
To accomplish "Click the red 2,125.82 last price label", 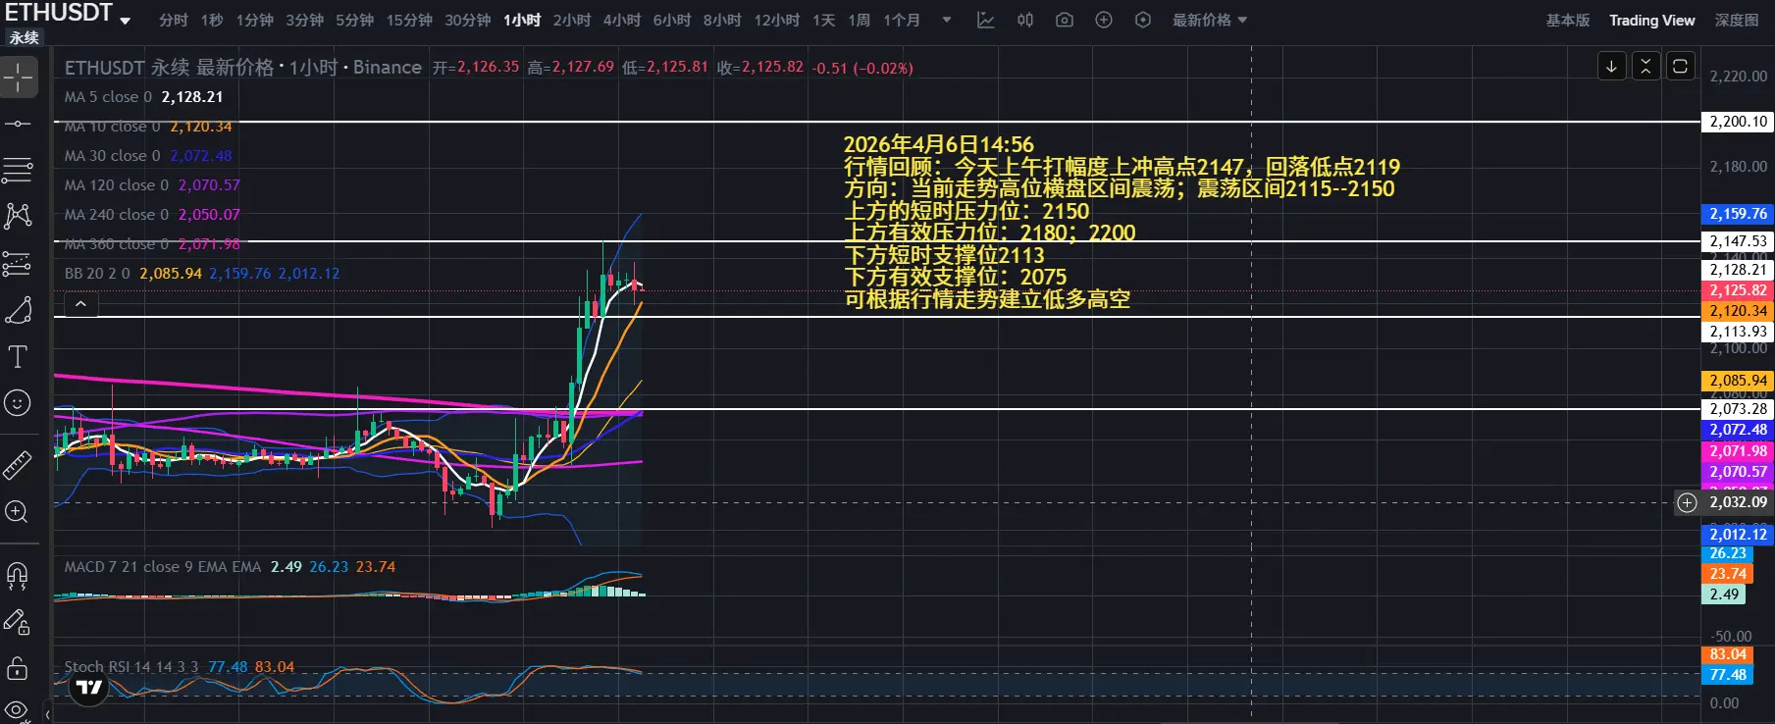I will pos(1738,290).
